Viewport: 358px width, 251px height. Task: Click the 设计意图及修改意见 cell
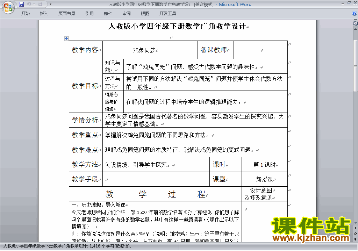tap(265, 194)
